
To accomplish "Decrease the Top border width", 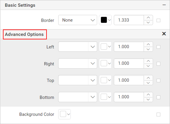I will coord(148,83).
